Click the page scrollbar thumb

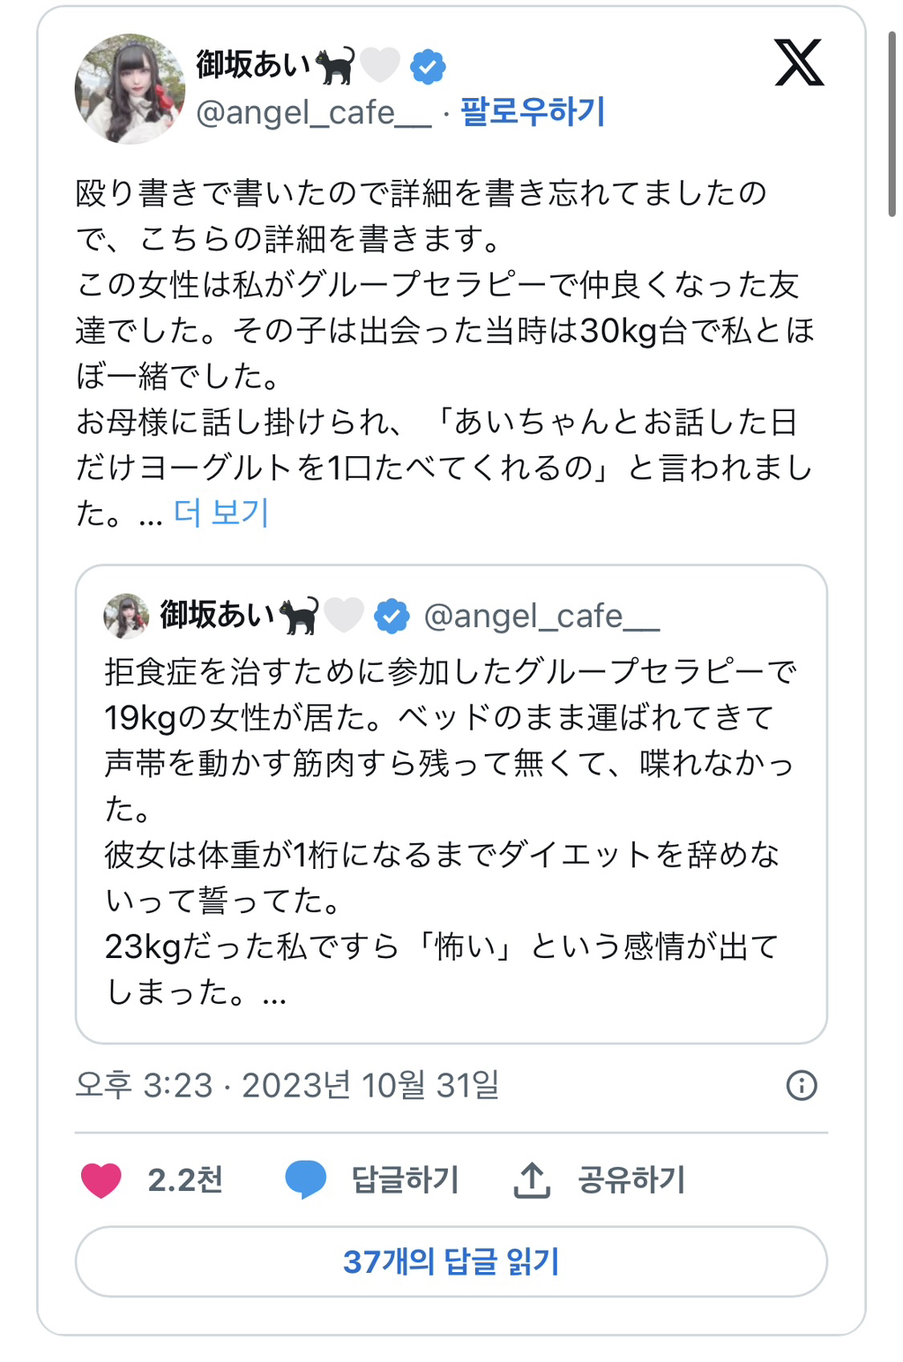892,123
